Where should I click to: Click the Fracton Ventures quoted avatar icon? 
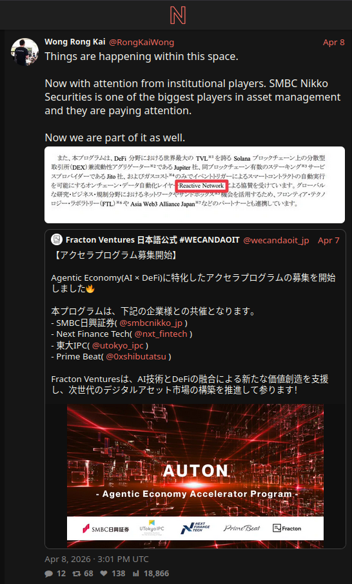tap(57, 240)
